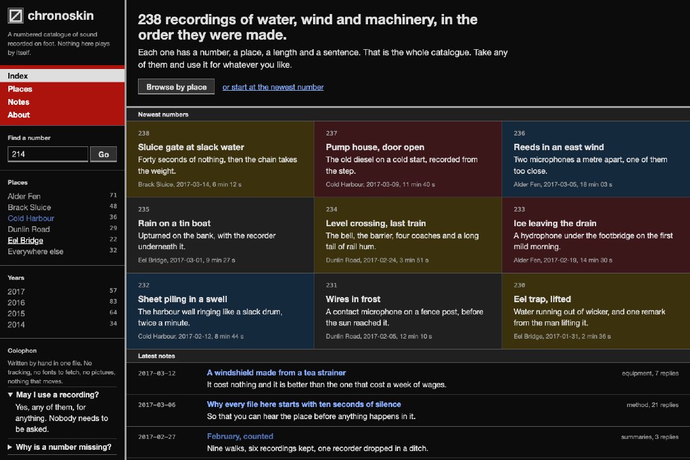Image resolution: width=690 pixels, height=460 pixels.
Task: Click 'Cold Harbour, 2017-03-09, 11 min 40 s' metadata
Action: click(380, 185)
